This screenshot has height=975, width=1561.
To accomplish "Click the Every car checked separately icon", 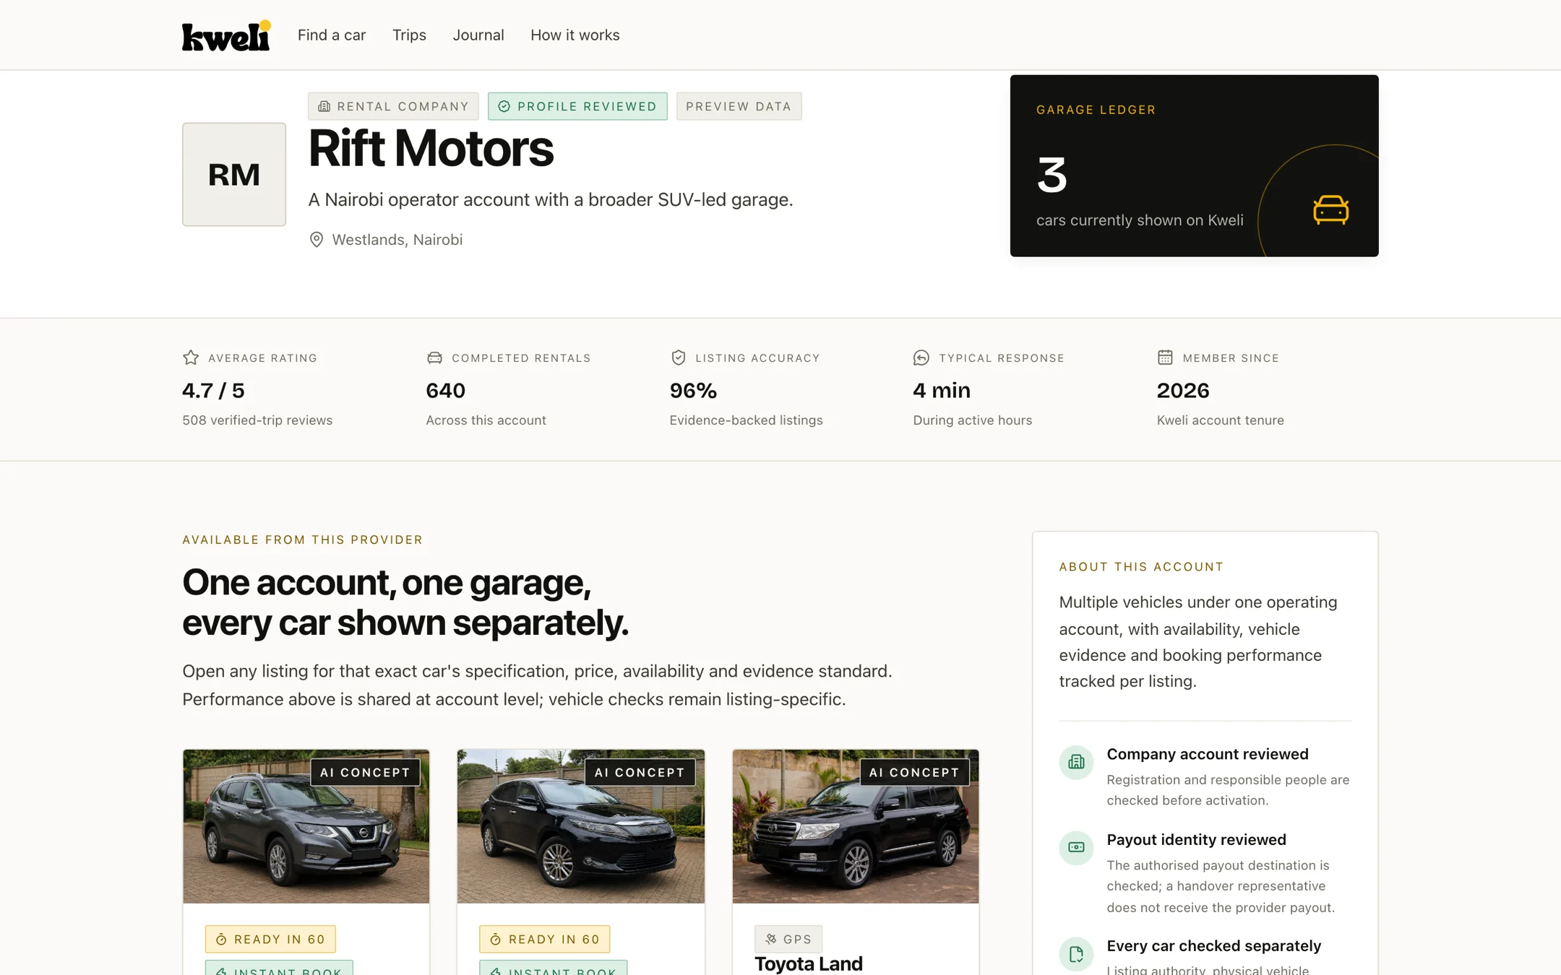I will (x=1076, y=954).
